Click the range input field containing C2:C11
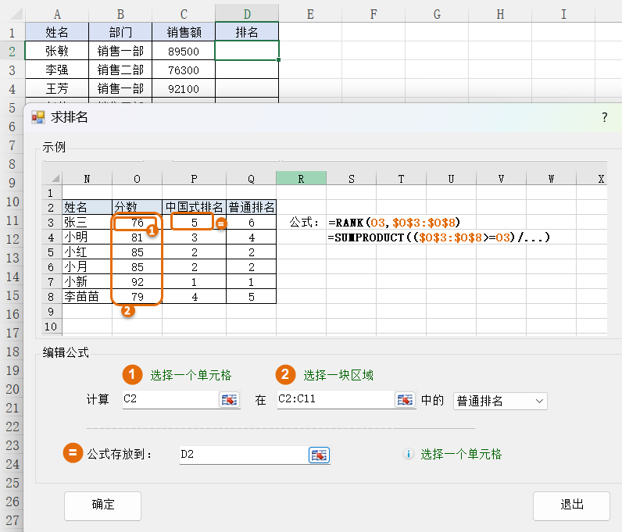The height and width of the screenshot is (532, 622). tap(334, 400)
